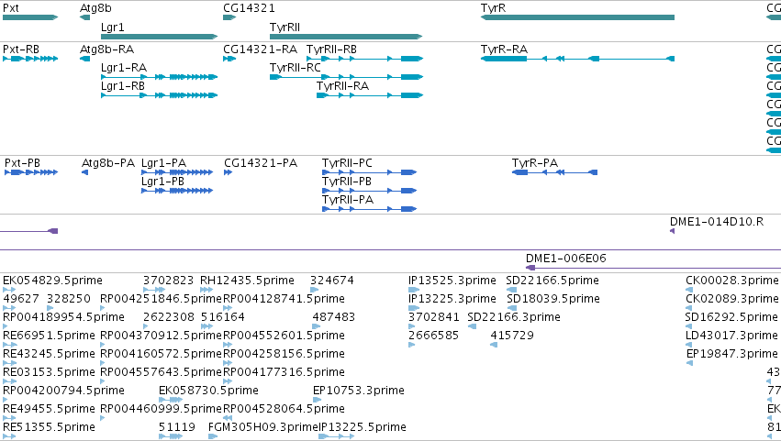Image resolution: width=781 pixels, height=441 pixels.
Task: Select the 2666585 EST label
Action: (x=433, y=336)
